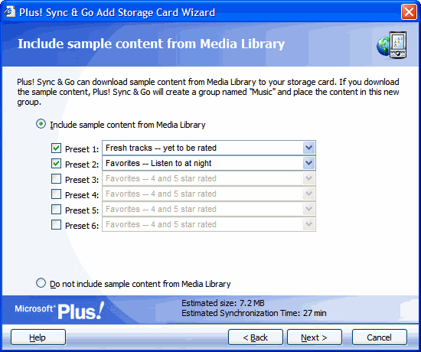Viewport: 421px width, 352px height.
Task: Click the Preset 2: label
Action: point(82,165)
